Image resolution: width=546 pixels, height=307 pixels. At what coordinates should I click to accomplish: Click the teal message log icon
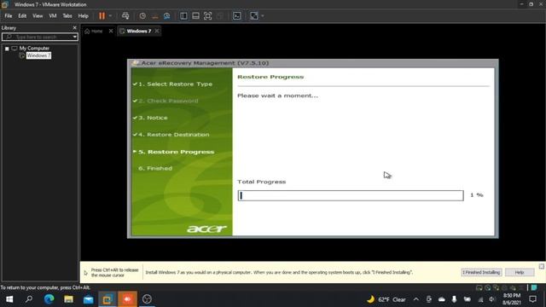click(534, 287)
